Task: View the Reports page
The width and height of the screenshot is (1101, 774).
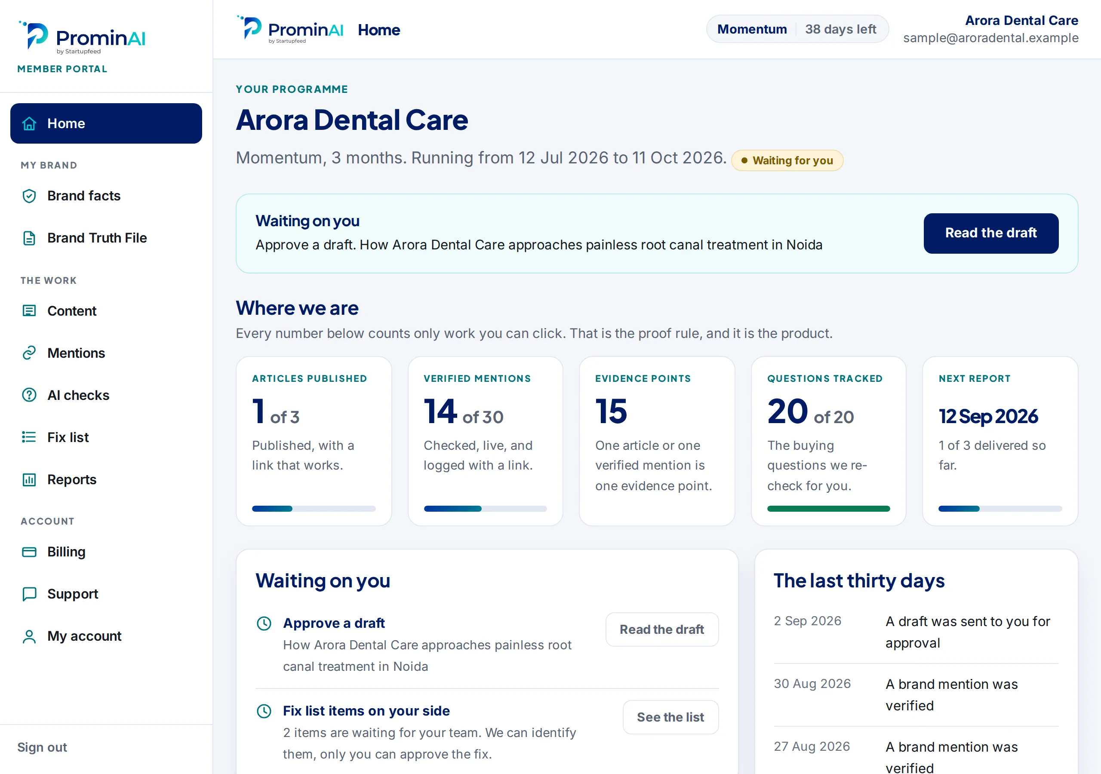Action: [106, 479]
